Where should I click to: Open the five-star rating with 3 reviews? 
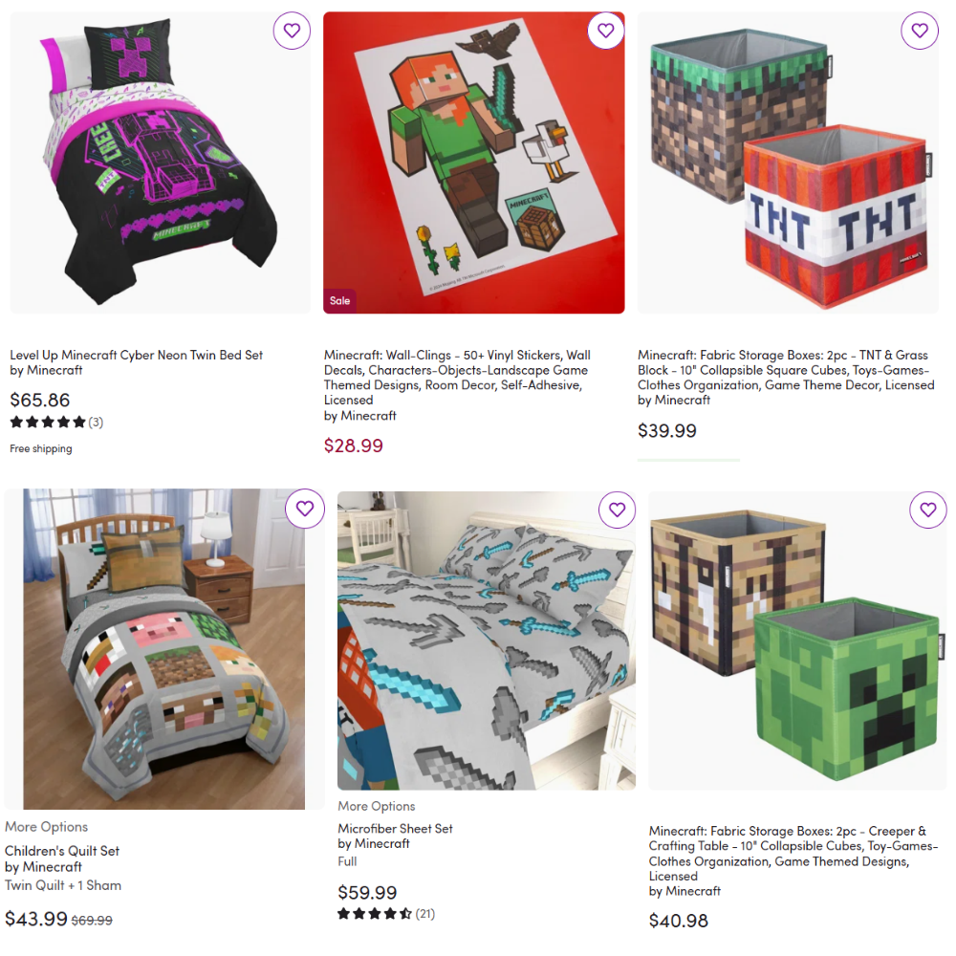click(x=56, y=422)
